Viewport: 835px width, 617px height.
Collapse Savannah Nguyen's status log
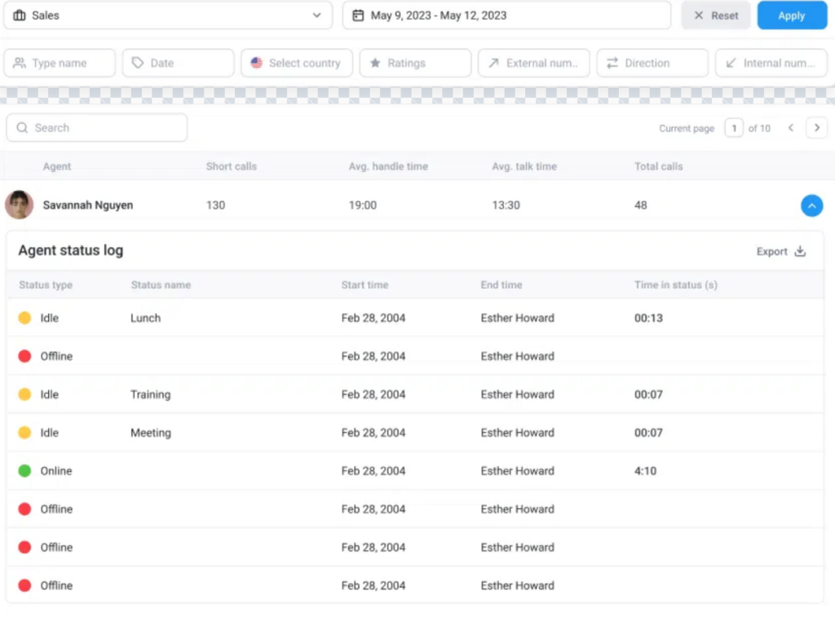(x=811, y=205)
